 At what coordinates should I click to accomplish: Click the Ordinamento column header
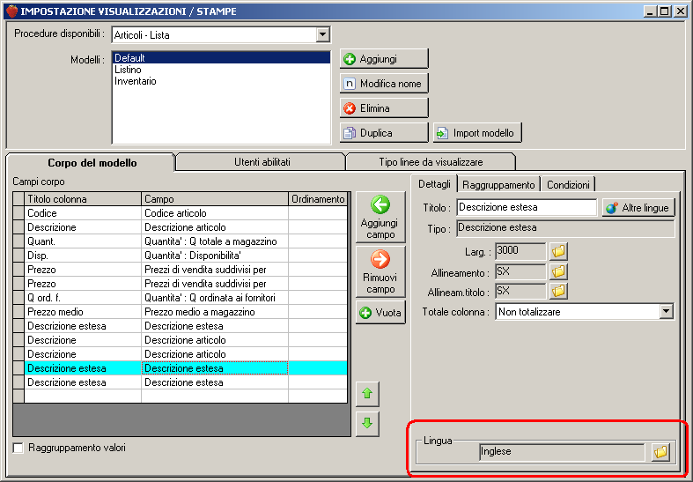coord(318,199)
